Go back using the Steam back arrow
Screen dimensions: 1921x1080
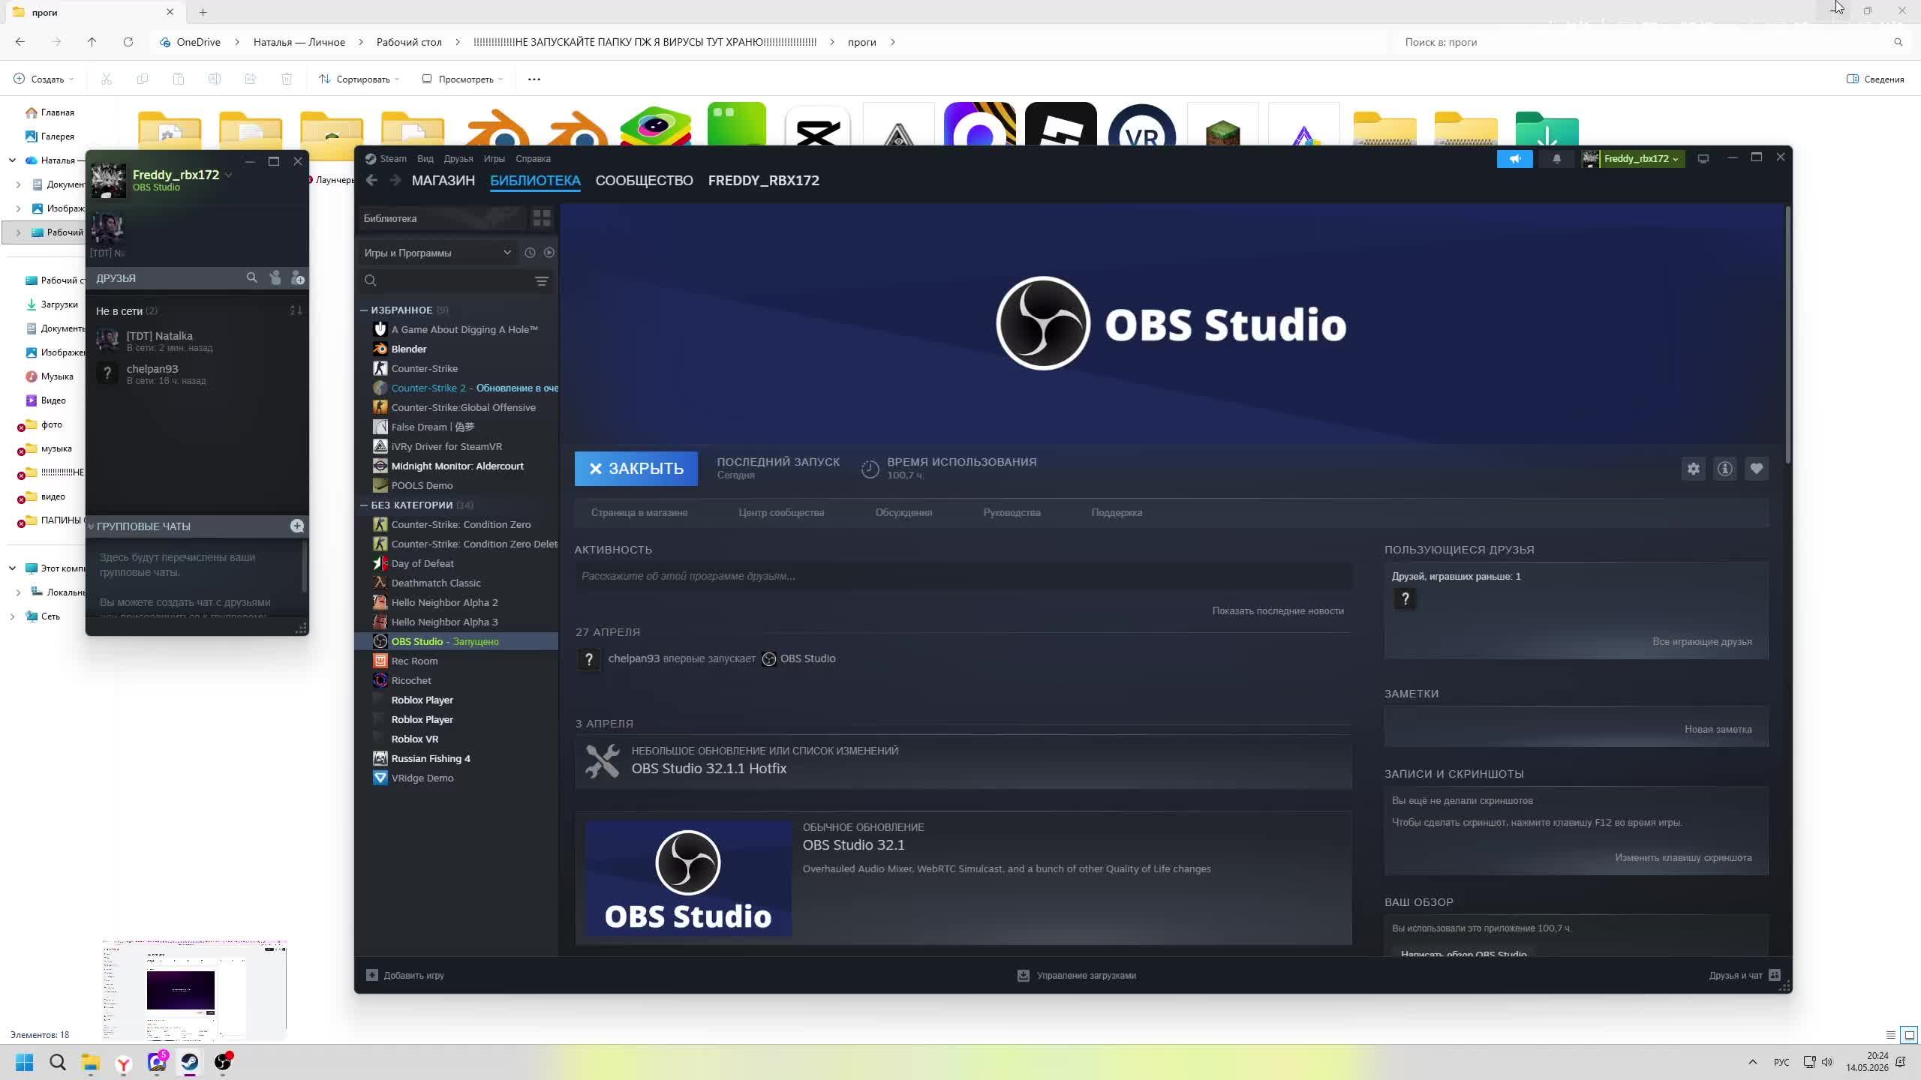(x=371, y=180)
